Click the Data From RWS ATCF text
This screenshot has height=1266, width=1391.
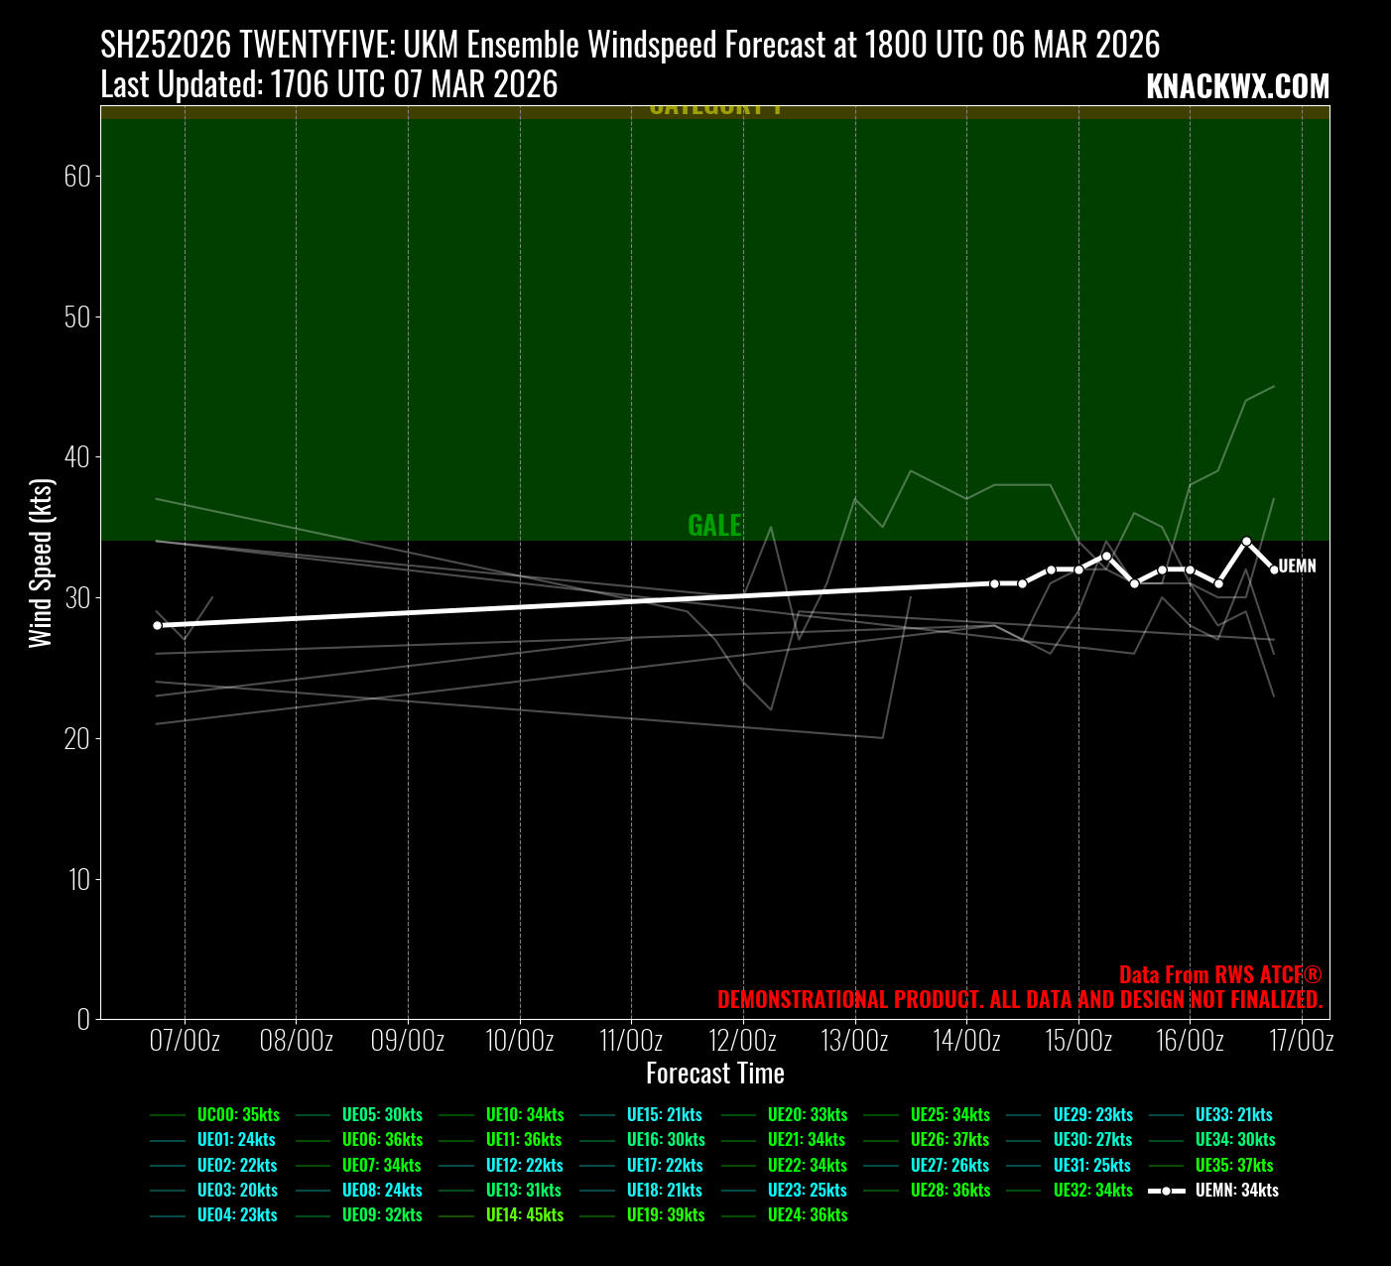(1219, 974)
